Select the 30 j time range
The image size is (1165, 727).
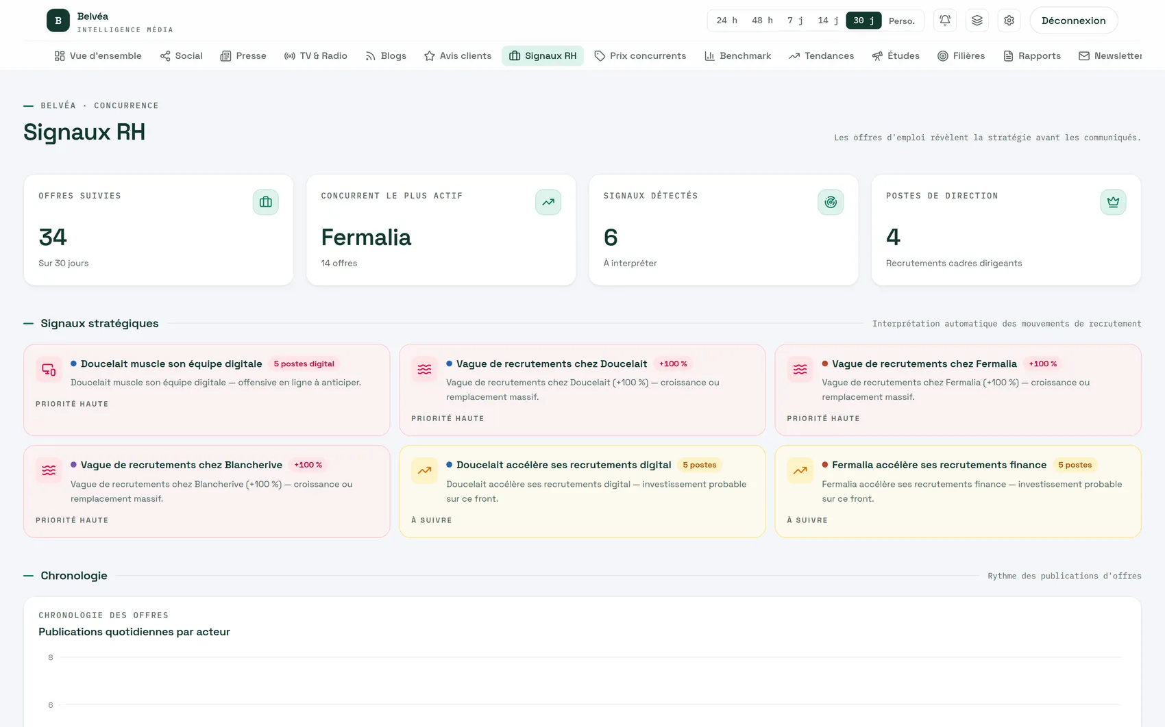pos(863,21)
